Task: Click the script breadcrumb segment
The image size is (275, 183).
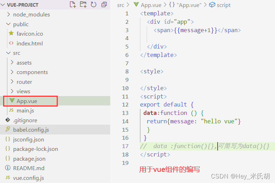Action: point(224,5)
